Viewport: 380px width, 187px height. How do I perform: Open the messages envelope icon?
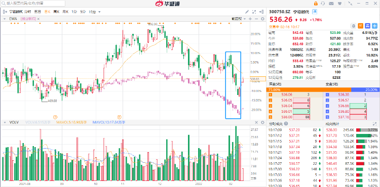pos(331,4)
